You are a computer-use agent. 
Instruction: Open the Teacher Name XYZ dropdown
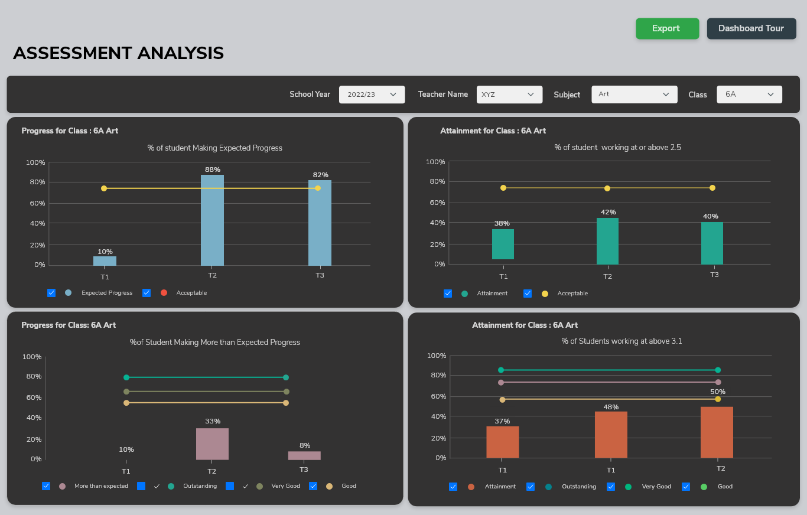[x=509, y=94]
